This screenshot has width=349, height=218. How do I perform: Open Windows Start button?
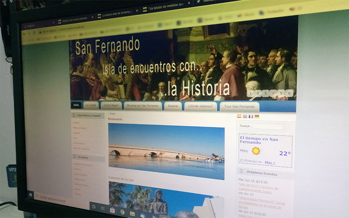pos(31,194)
